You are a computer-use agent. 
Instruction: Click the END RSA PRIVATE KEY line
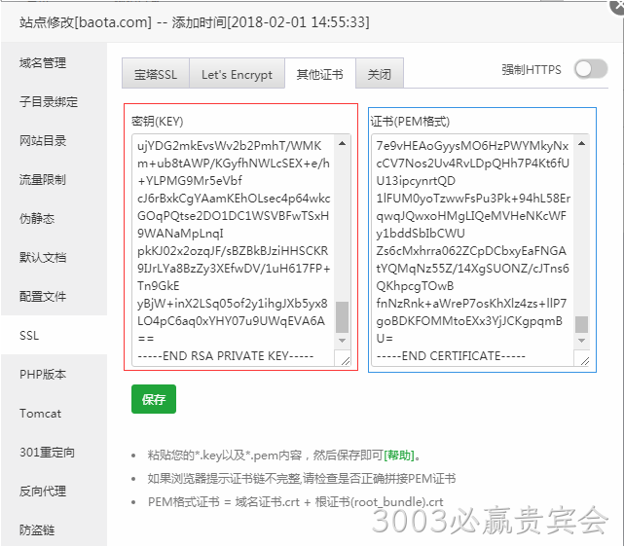(x=226, y=355)
